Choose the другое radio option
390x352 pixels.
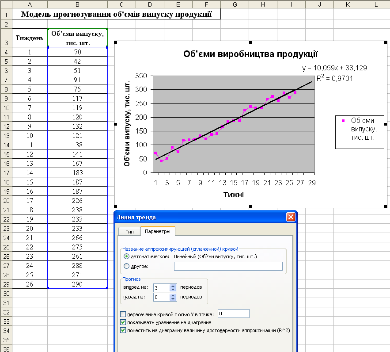point(127,266)
